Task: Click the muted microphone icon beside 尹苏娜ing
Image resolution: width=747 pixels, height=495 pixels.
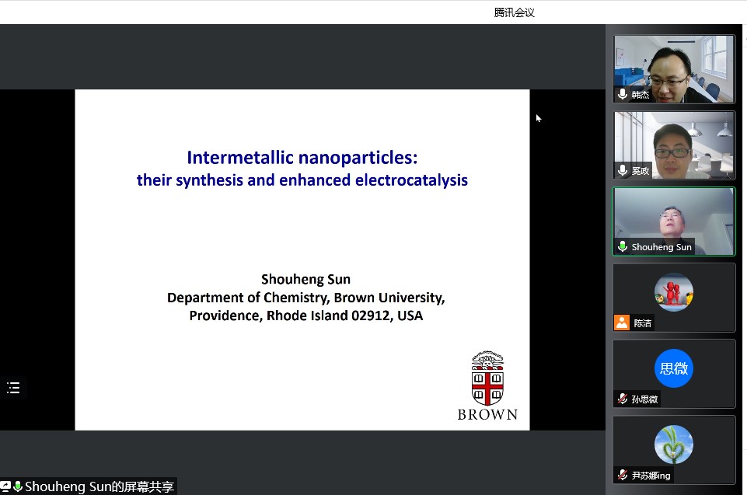Action: (x=622, y=475)
